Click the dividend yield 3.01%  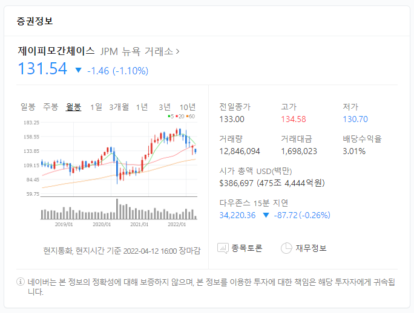[354, 151]
